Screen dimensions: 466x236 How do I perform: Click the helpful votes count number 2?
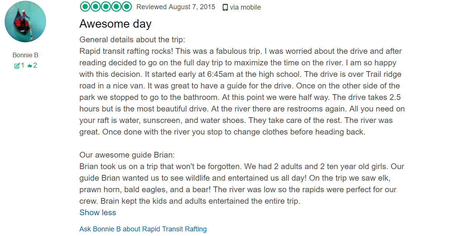pyautogui.click(x=35, y=65)
